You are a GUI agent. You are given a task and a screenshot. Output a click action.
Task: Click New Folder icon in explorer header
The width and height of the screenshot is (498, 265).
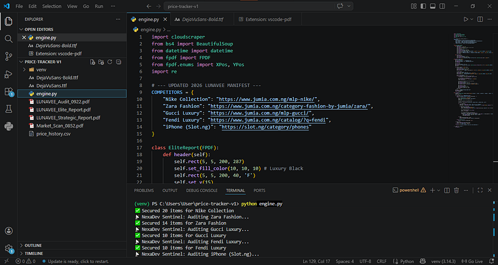tap(101, 62)
